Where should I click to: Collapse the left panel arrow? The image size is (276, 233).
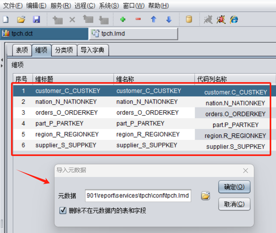pos(2,60)
